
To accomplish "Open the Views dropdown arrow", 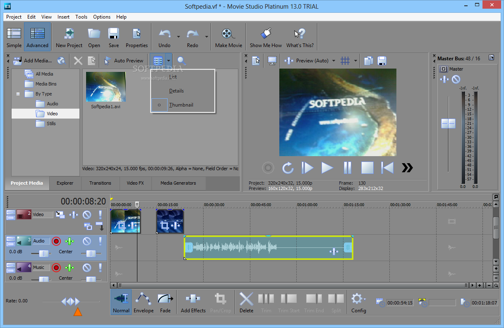I will (x=168, y=61).
